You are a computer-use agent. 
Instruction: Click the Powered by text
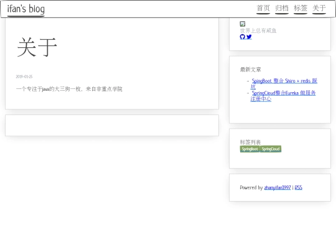pos(251,187)
